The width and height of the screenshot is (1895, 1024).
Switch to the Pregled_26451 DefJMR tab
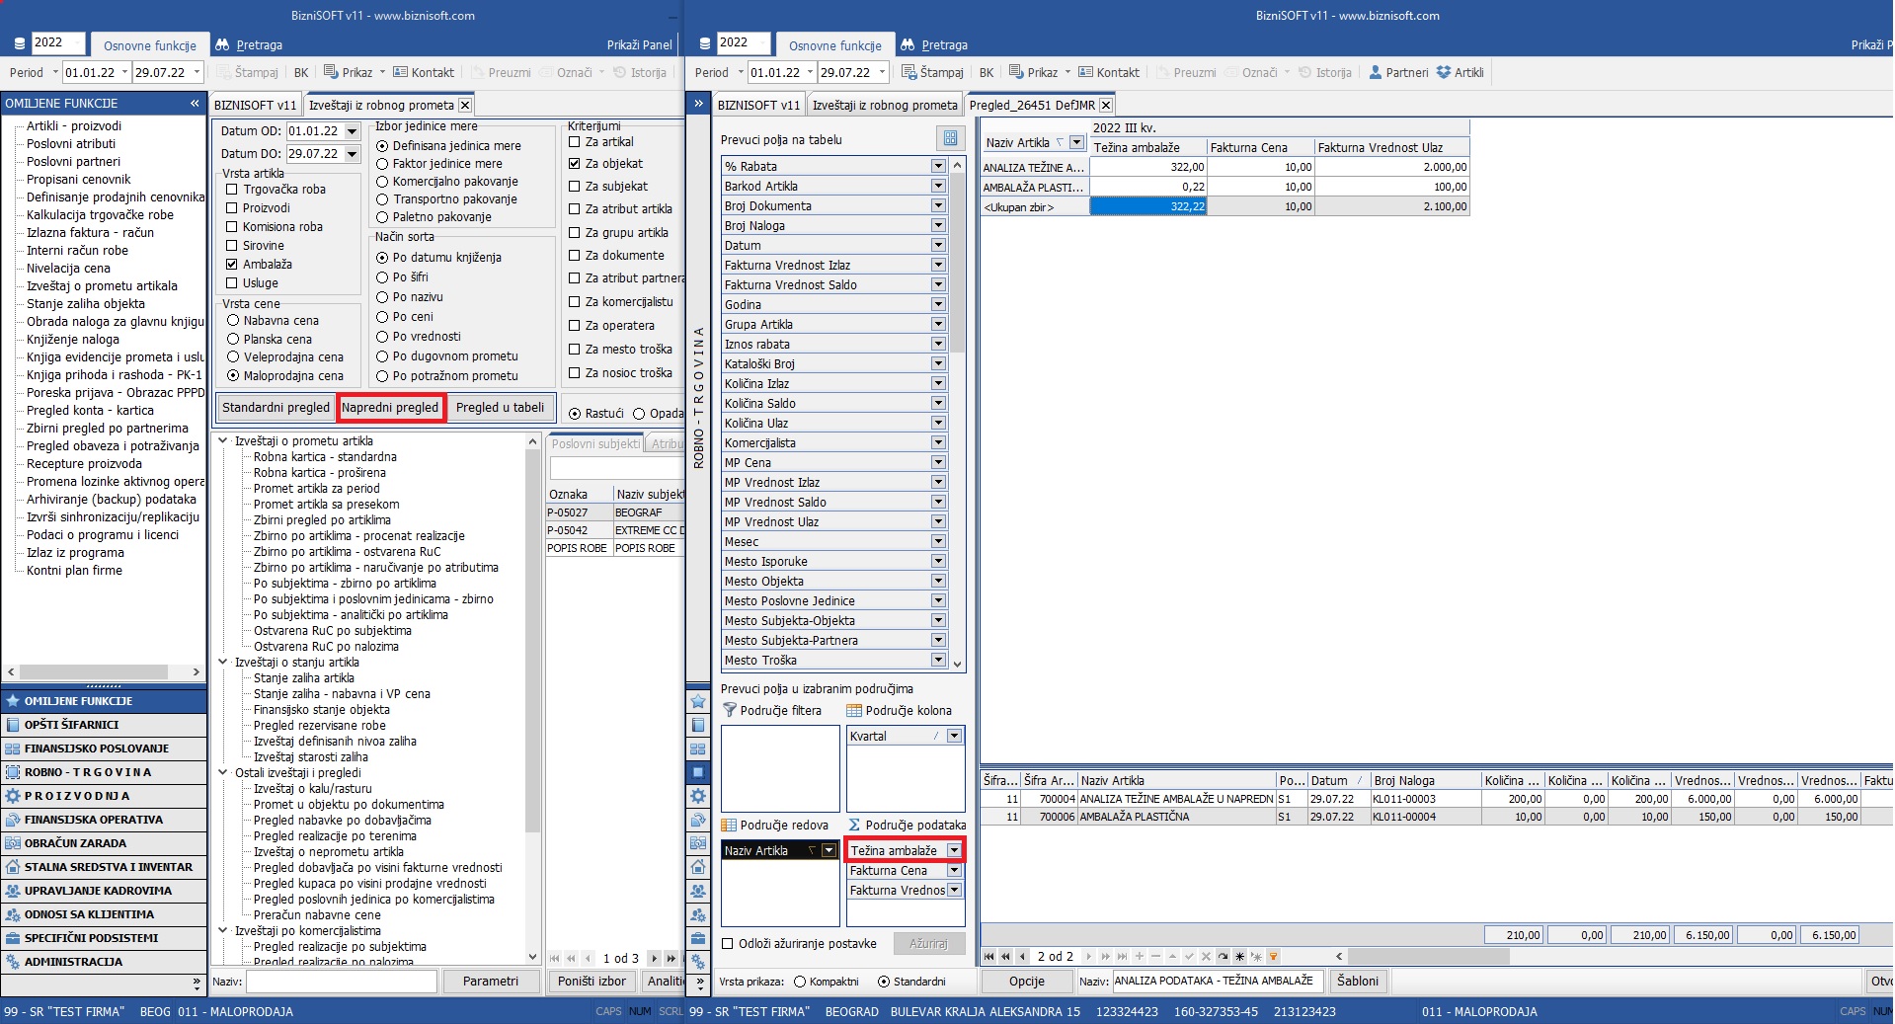(1031, 105)
